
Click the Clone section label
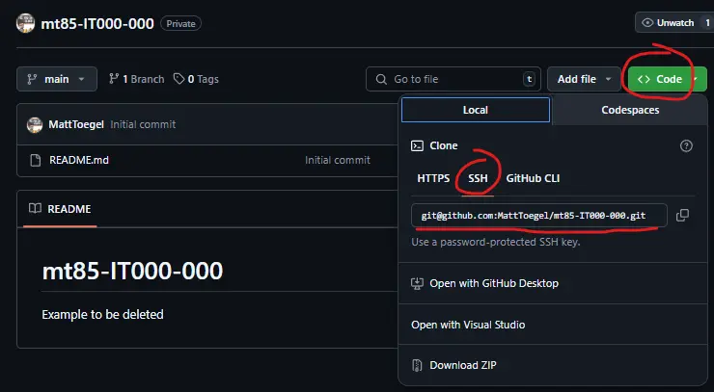(x=444, y=145)
